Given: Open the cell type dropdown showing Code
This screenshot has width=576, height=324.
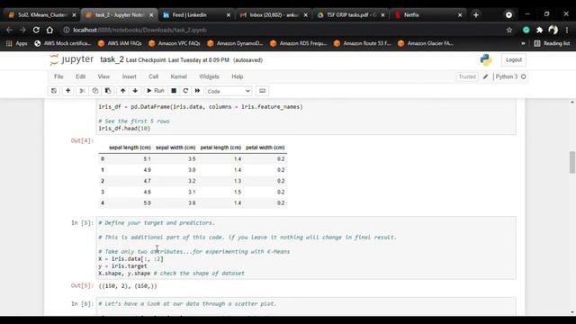Looking at the screenshot, I should pyautogui.click(x=229, y=91).
